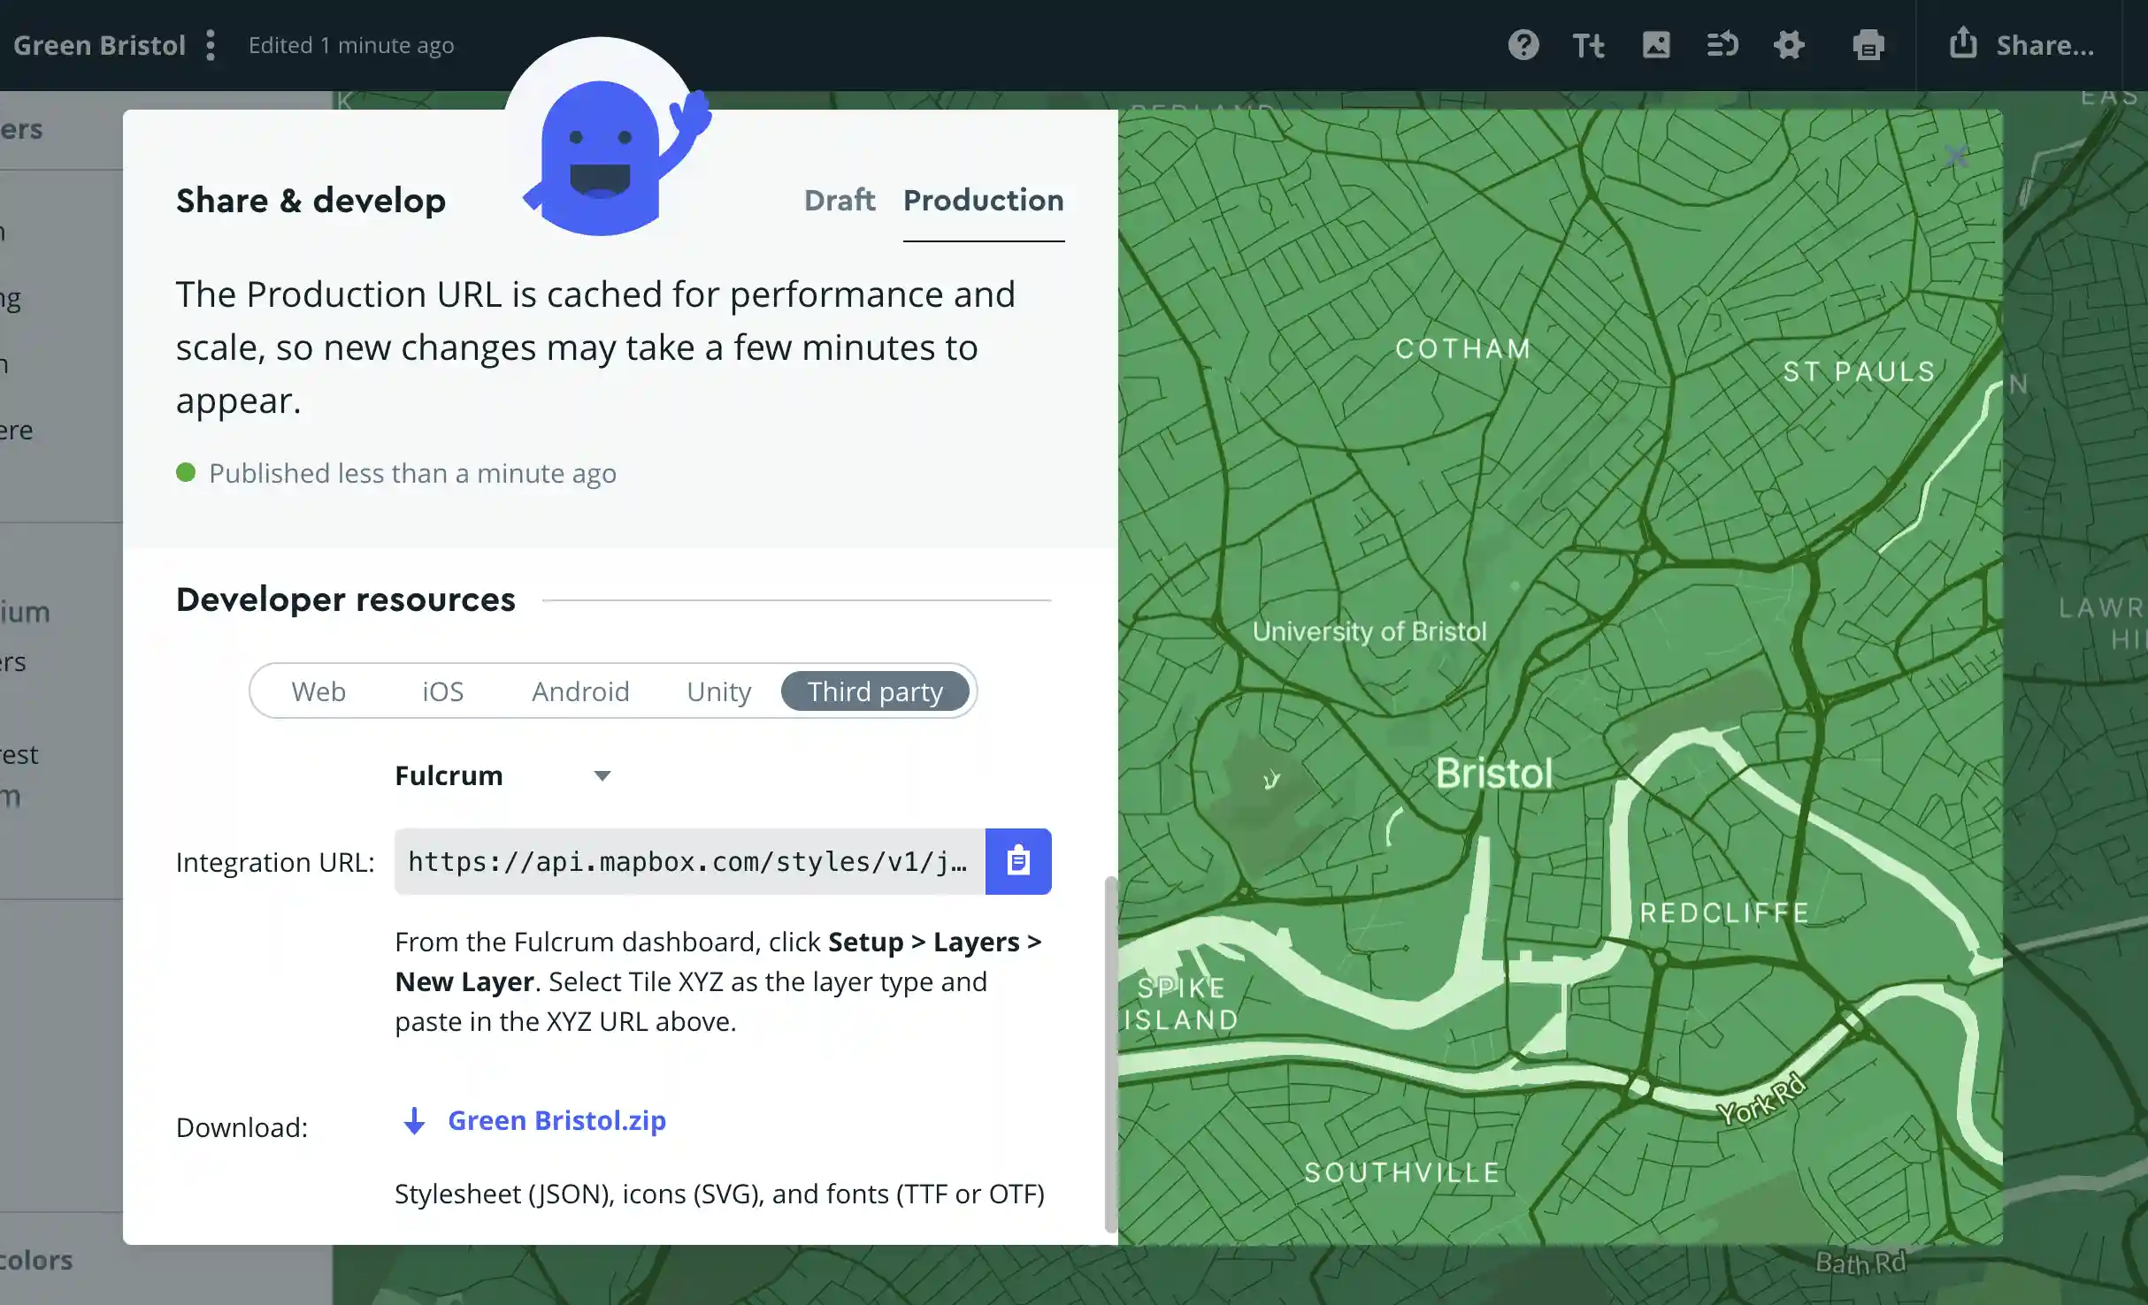Click the Bristol label on map preview
Screen dimensions: 2148x1305
[1494, 774]
